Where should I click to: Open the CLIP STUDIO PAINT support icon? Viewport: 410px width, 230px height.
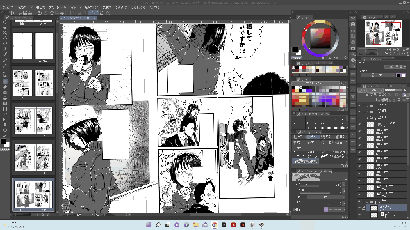[x=108, y=13]
